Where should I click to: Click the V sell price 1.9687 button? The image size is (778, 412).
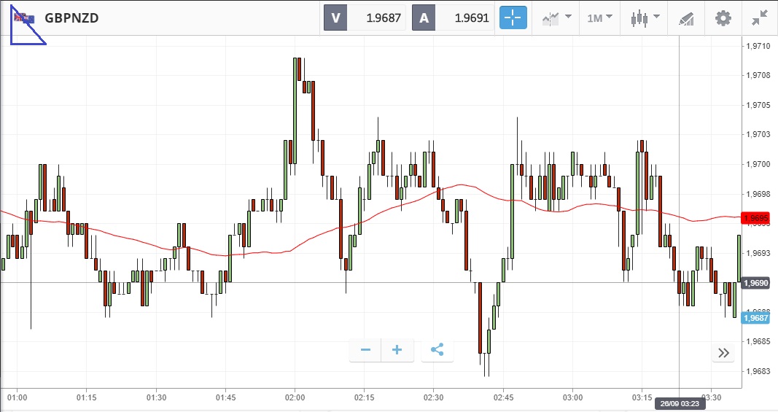point(365,18)
